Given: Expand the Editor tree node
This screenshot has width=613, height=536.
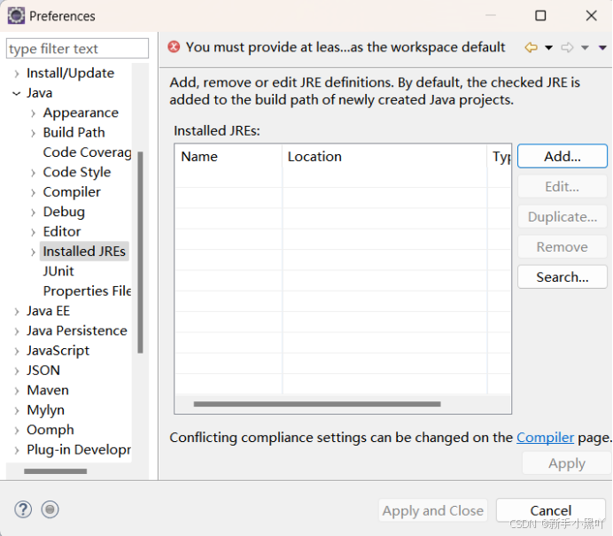Looking at the screenshot, I should (x=34, y=232).
